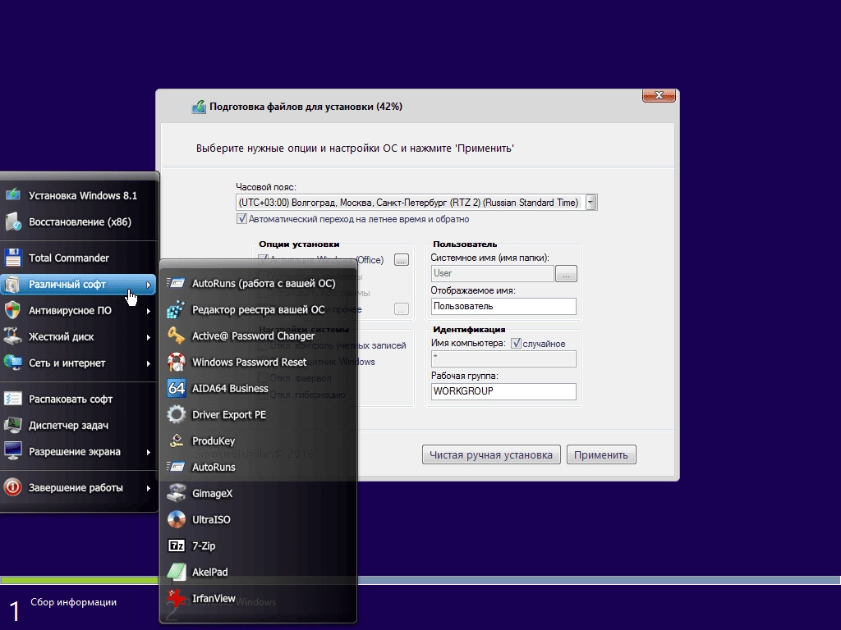Click the Имя компьютера input field
Viewport: 841px width, 630px height.
503,358
